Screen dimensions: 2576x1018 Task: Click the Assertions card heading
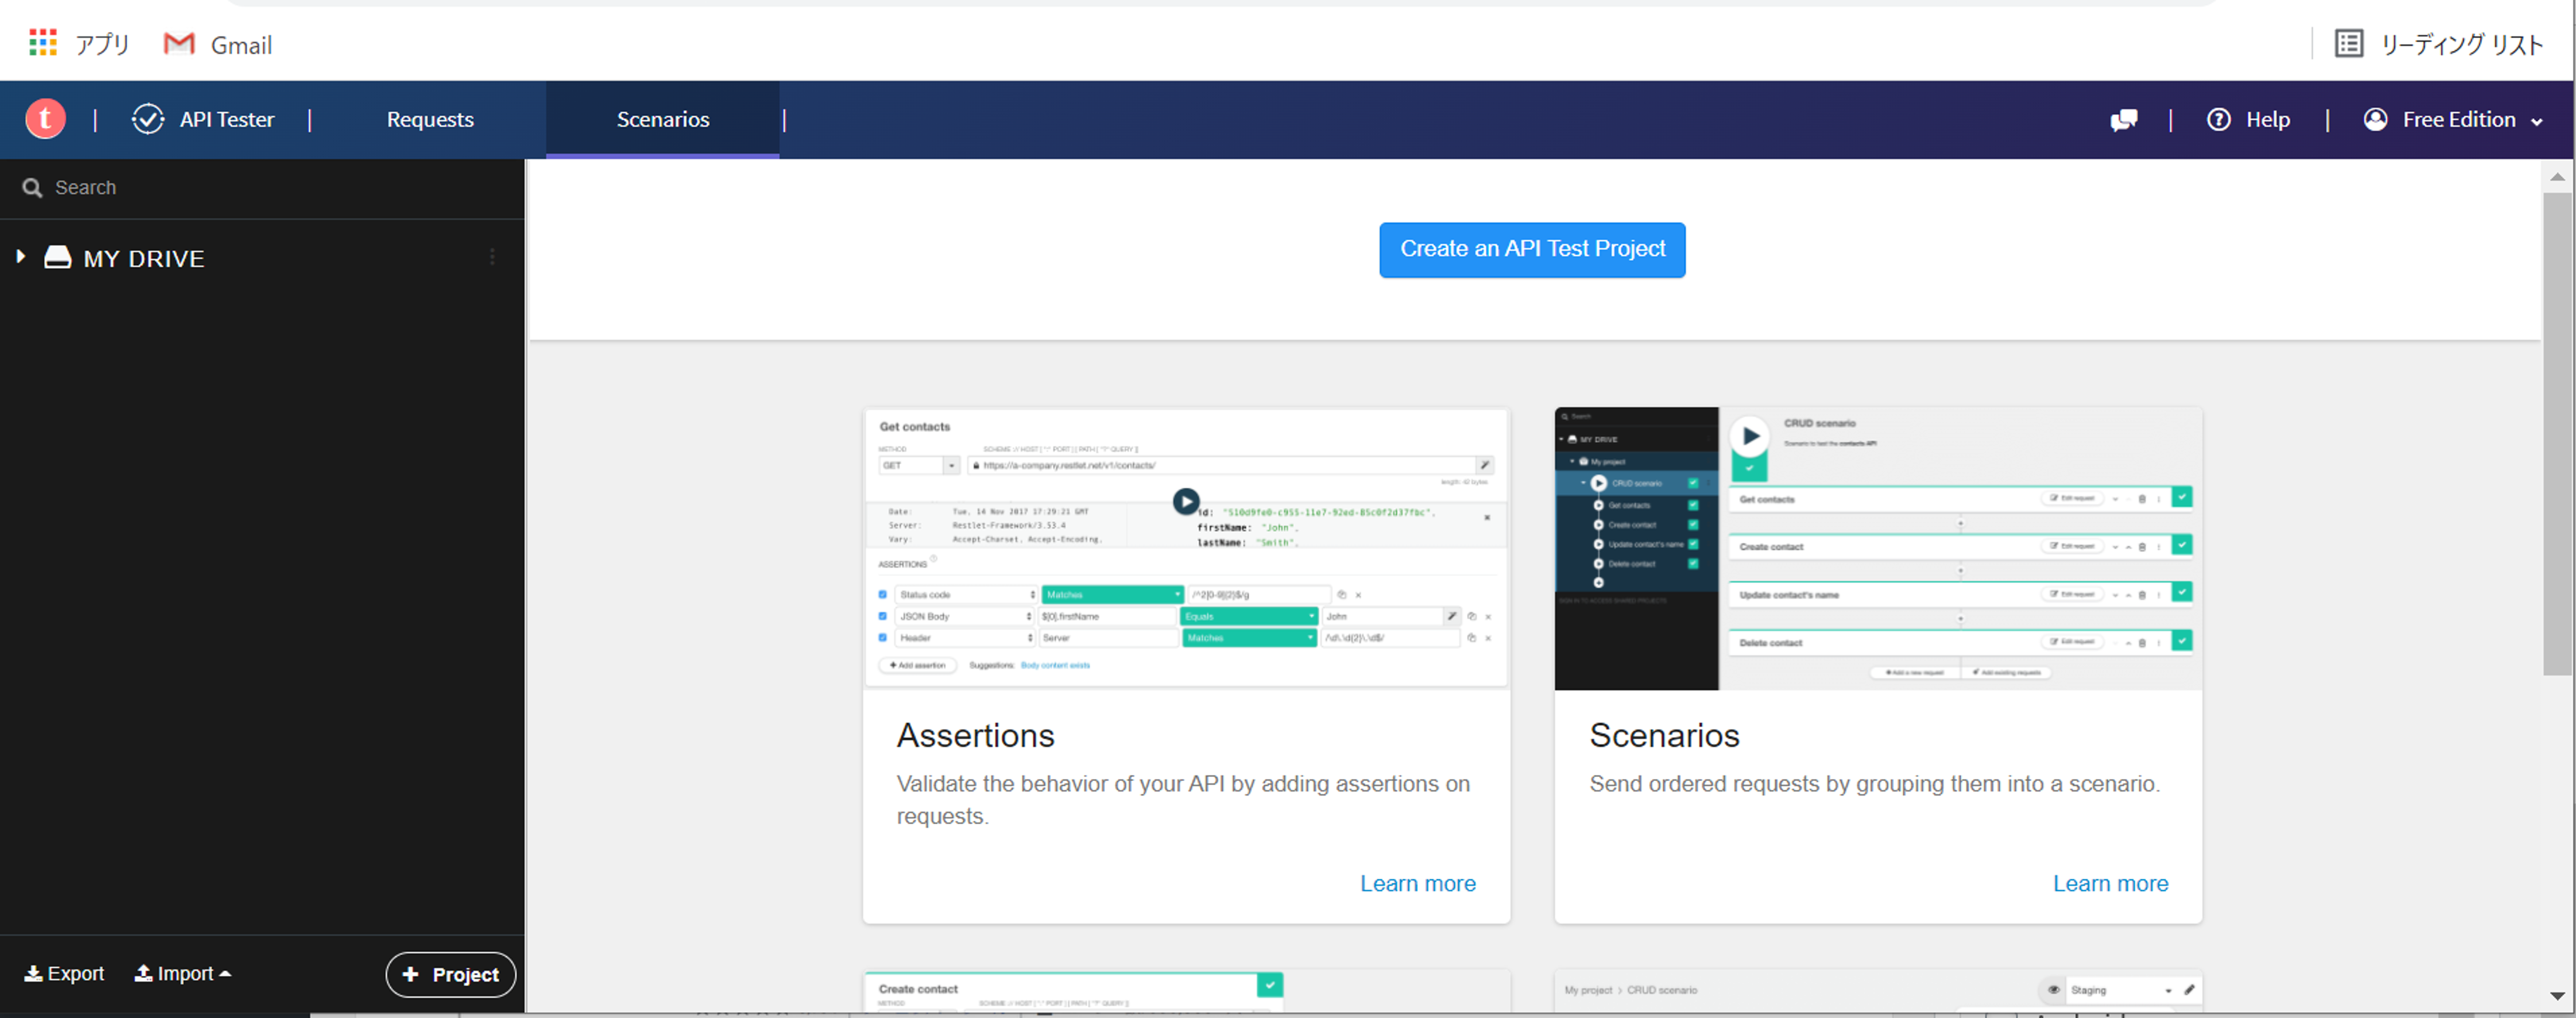tap(975, 735)
